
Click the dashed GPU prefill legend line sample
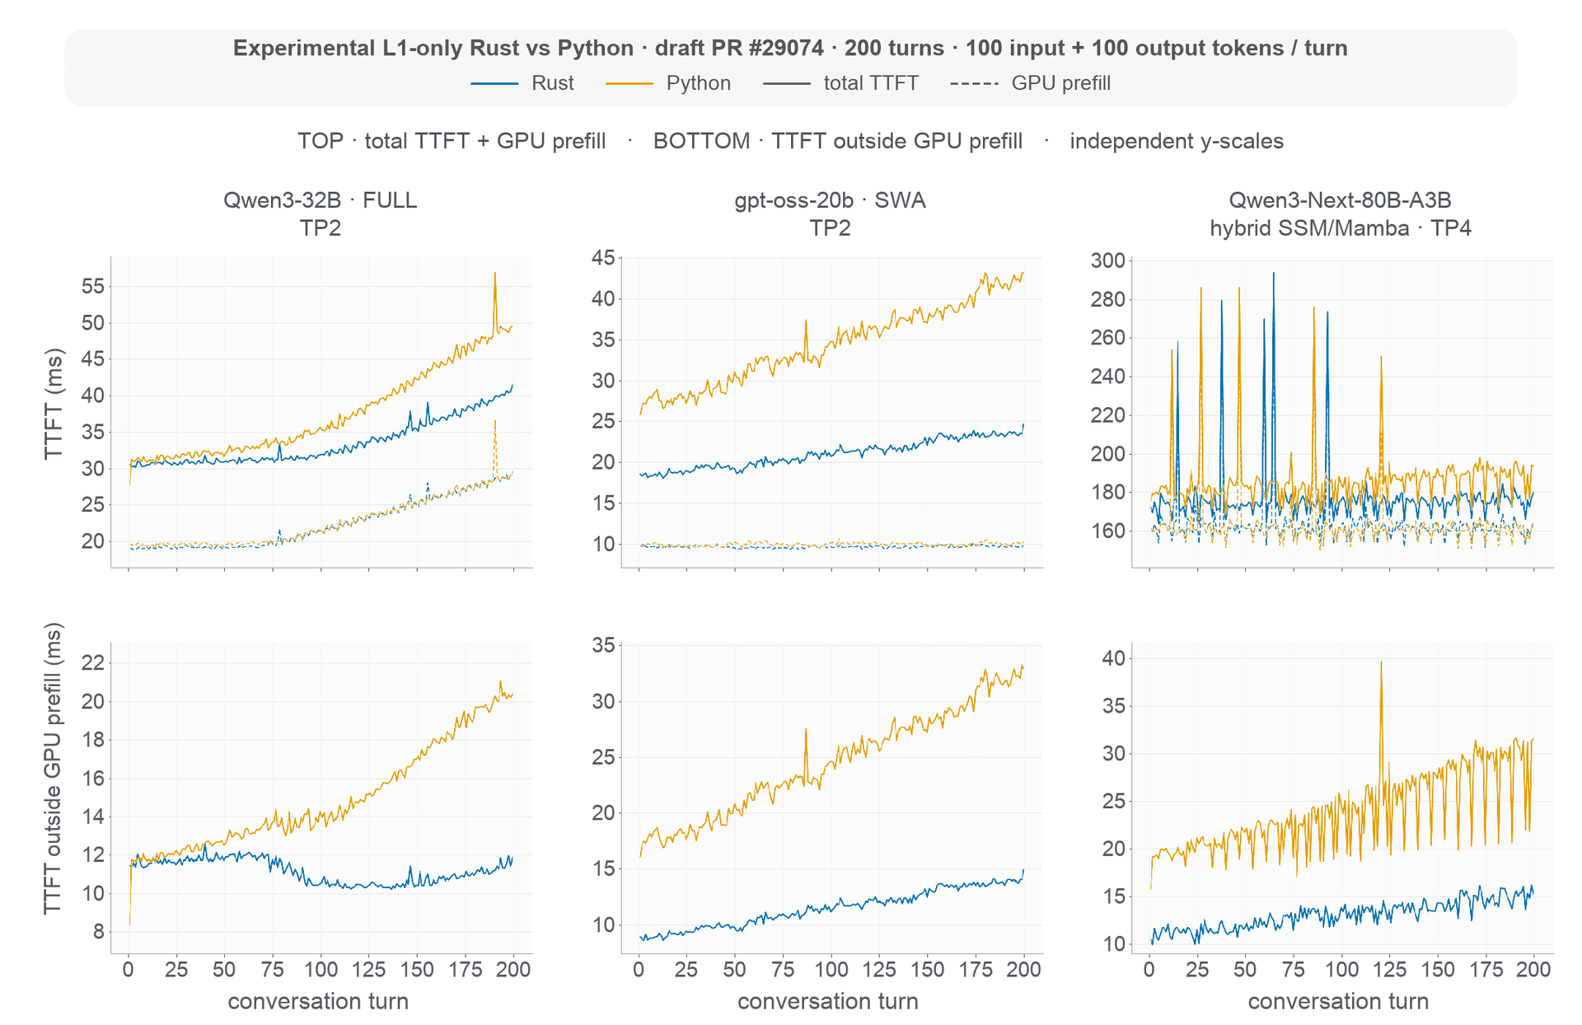[974, 84]
